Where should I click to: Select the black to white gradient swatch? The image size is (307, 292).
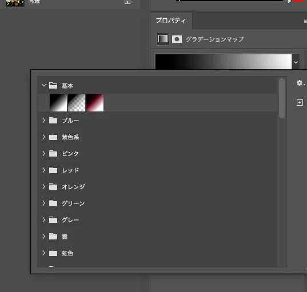(x=58, y=103)
